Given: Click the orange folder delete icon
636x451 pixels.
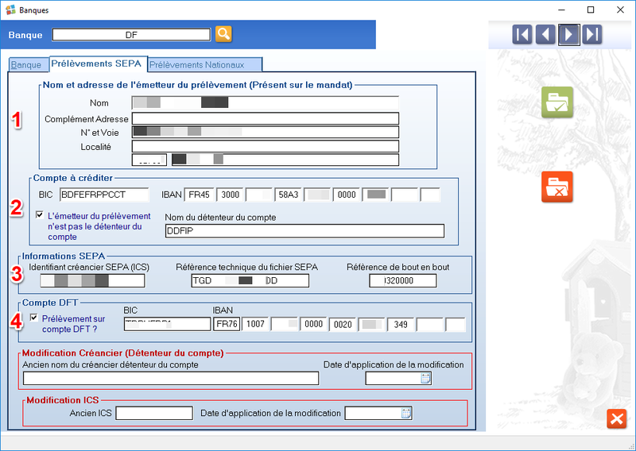Looking at the screenshot, I should [x=557, y=187].
